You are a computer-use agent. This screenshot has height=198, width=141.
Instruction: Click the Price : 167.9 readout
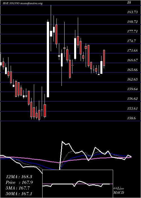tap(19, 182)
